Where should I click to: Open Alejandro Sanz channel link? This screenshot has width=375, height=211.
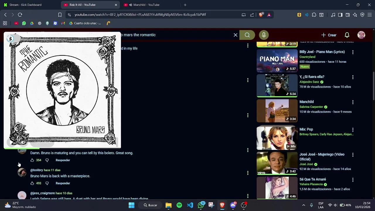[x=309, y=82]
